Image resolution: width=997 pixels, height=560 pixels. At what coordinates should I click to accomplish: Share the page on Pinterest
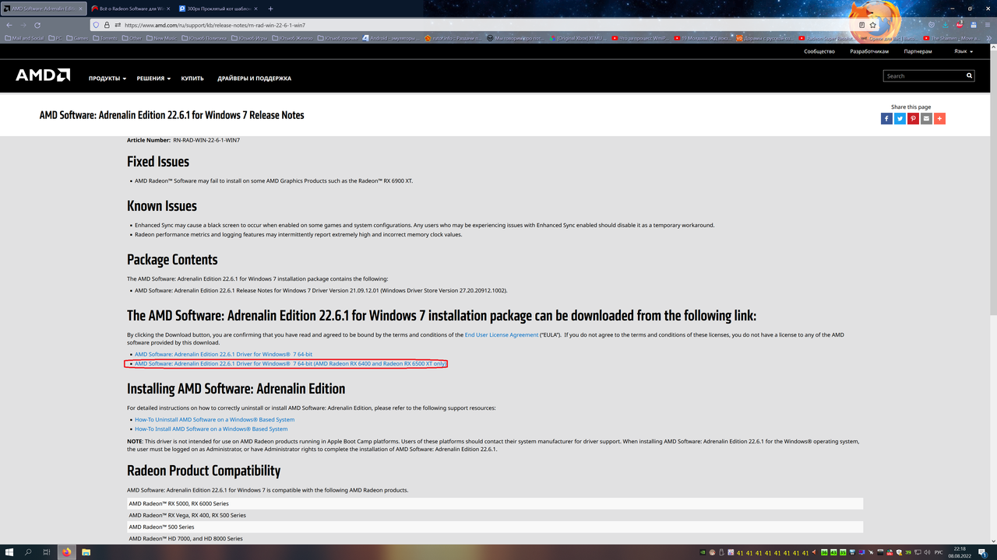(913, 118)
